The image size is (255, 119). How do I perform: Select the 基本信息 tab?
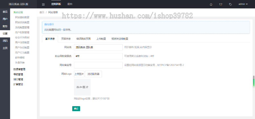pos(50,39)
